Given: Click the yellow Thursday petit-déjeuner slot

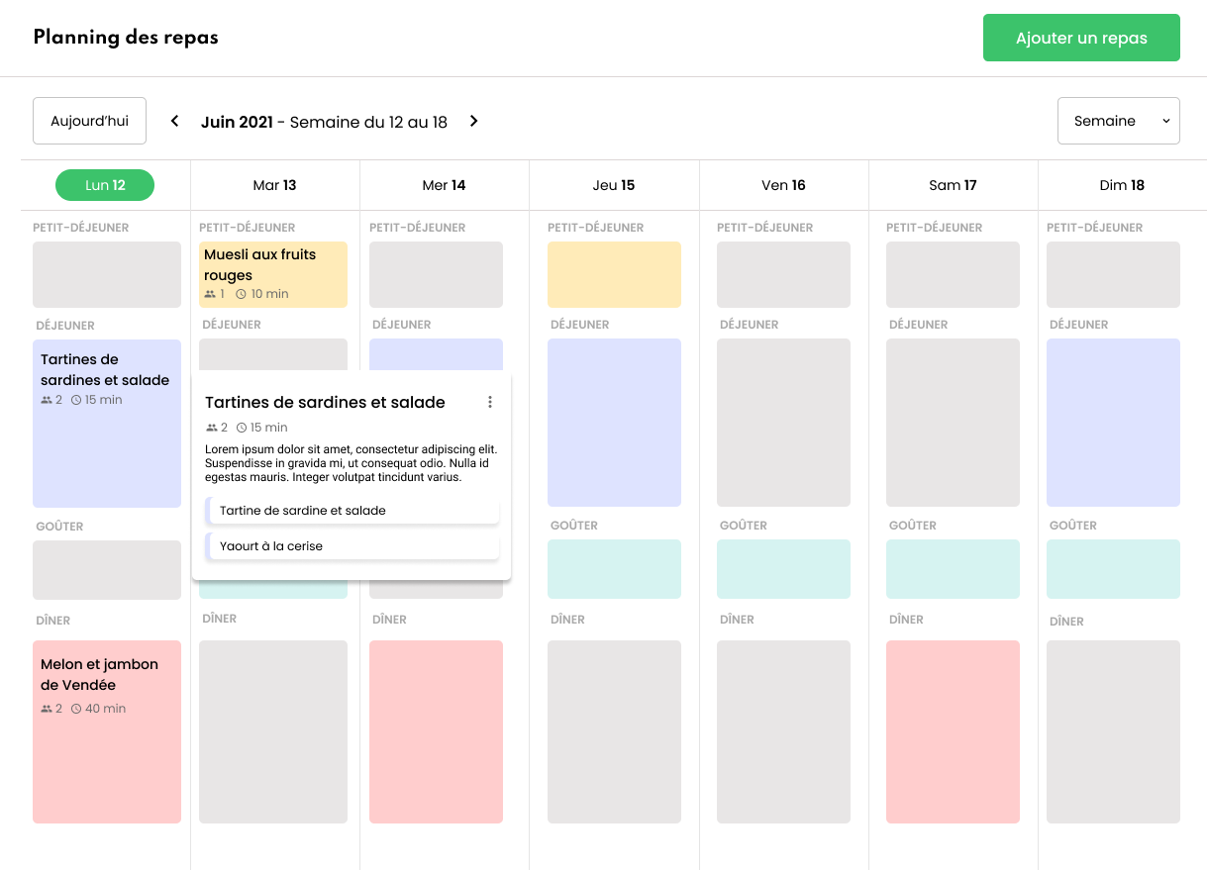Looking at the screenshot, I should 613,274.
